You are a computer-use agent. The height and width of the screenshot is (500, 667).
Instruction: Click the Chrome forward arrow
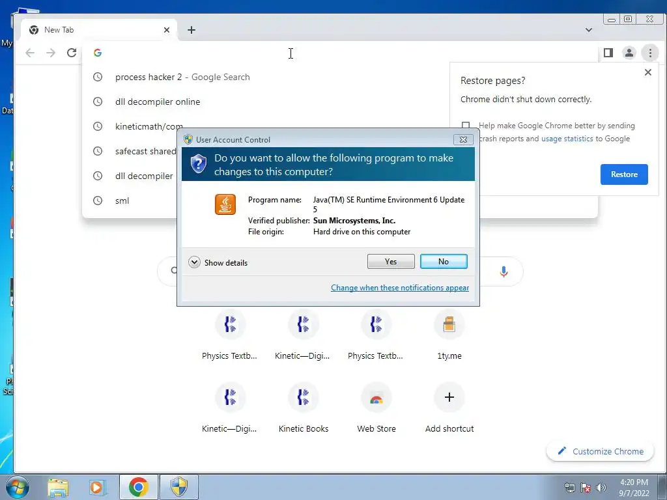click(51, 53)
